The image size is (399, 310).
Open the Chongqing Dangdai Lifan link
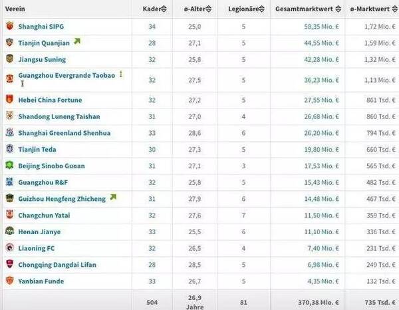pyautogui.click(x=57, y=264)
